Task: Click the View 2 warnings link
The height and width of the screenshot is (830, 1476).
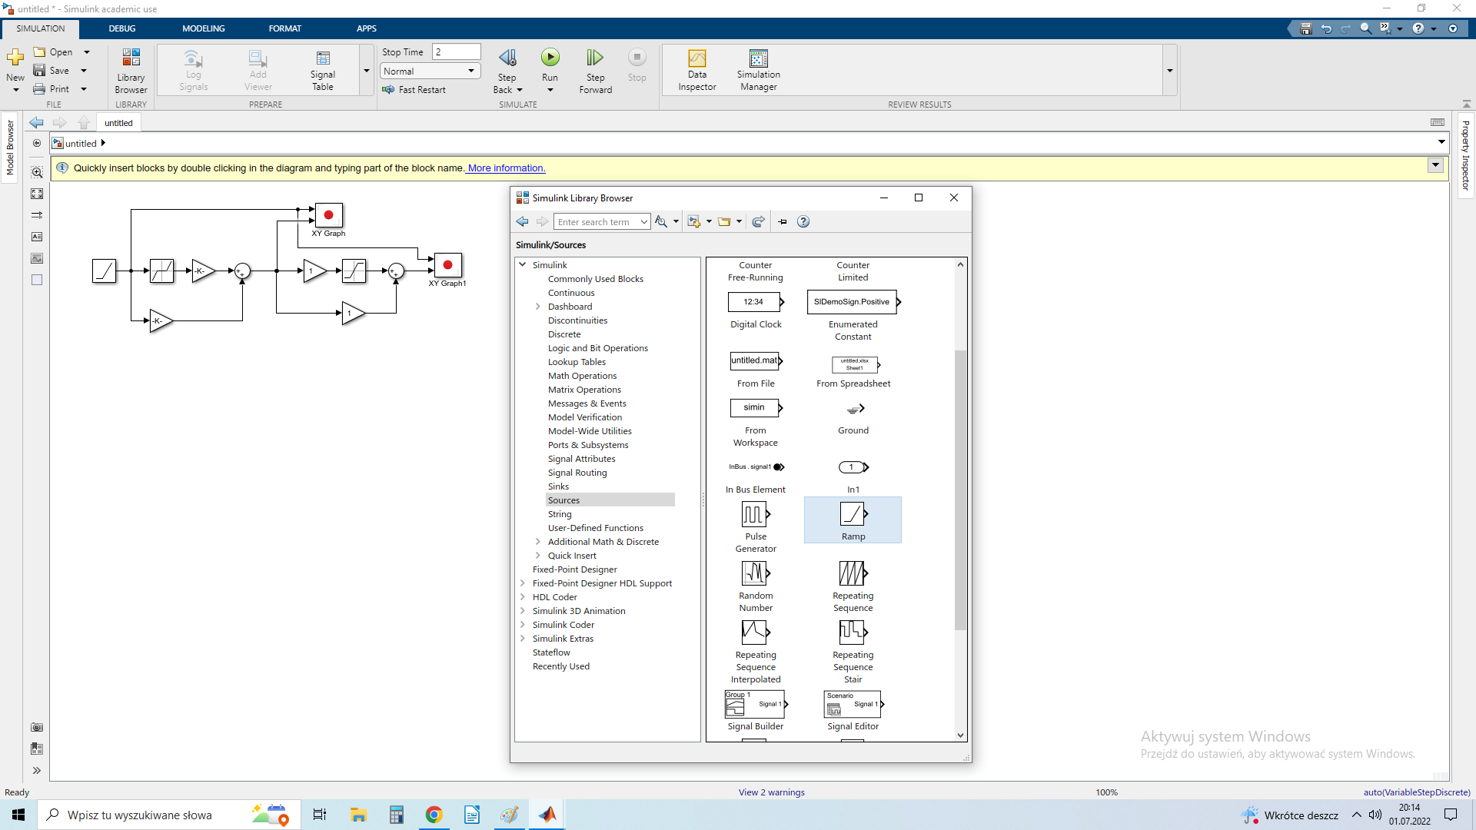Action: [771, 792]
